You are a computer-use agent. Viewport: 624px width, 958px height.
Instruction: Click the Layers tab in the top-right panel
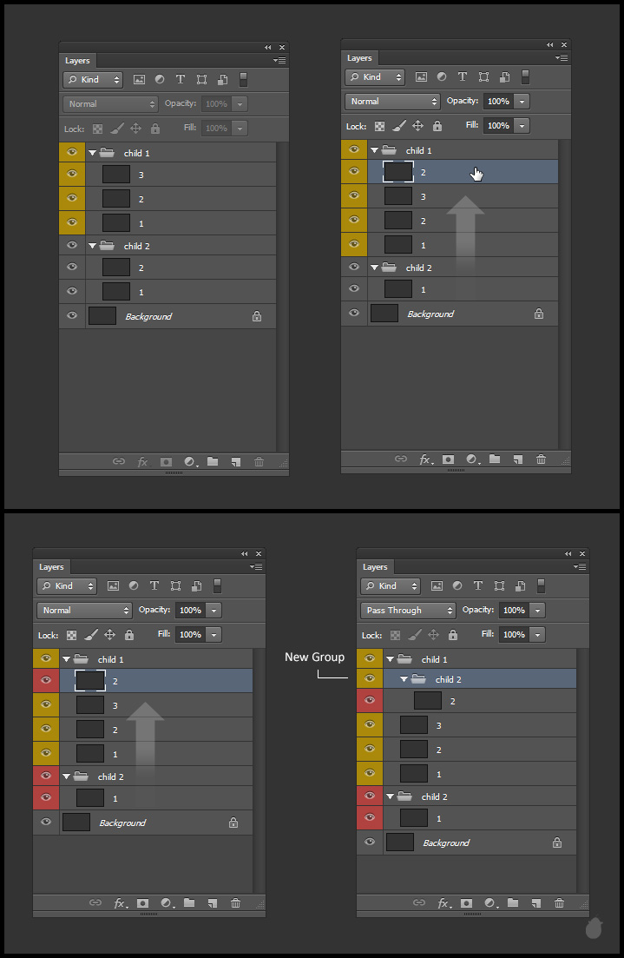point(359,58)
